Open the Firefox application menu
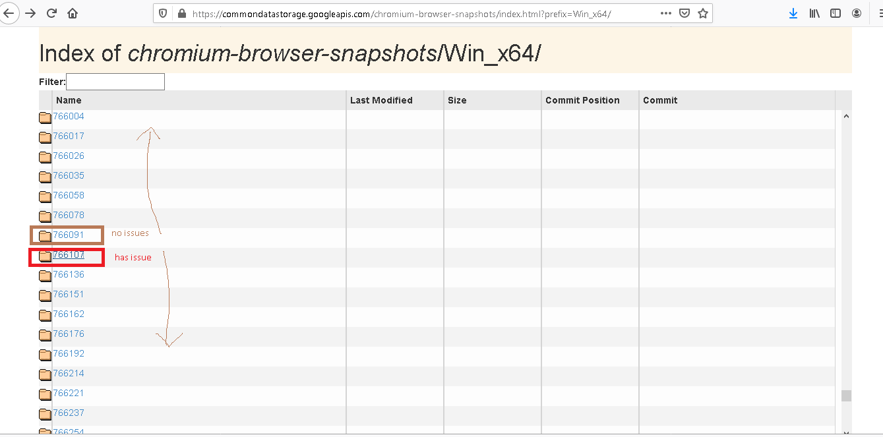883x437 pixels. click(x=879, y=13)
